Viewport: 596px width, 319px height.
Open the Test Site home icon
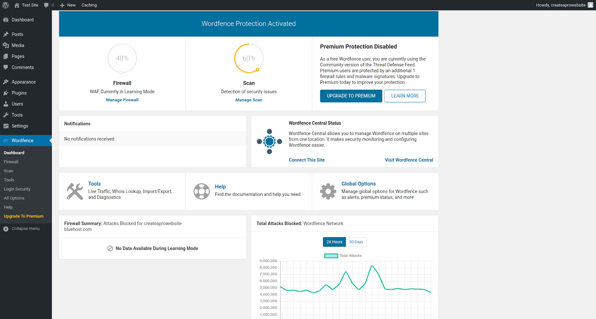click(x=17, y=5)
